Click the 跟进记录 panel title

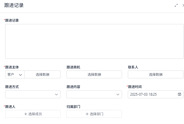pyautogui.click(x=14, y=5)
